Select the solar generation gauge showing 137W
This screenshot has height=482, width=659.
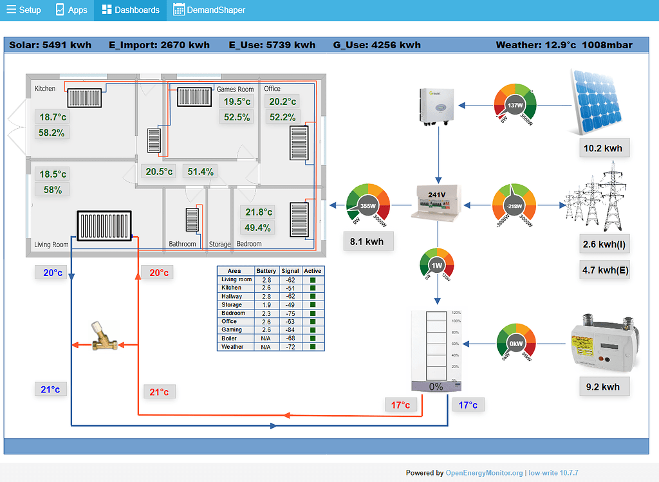click(514, 105)
